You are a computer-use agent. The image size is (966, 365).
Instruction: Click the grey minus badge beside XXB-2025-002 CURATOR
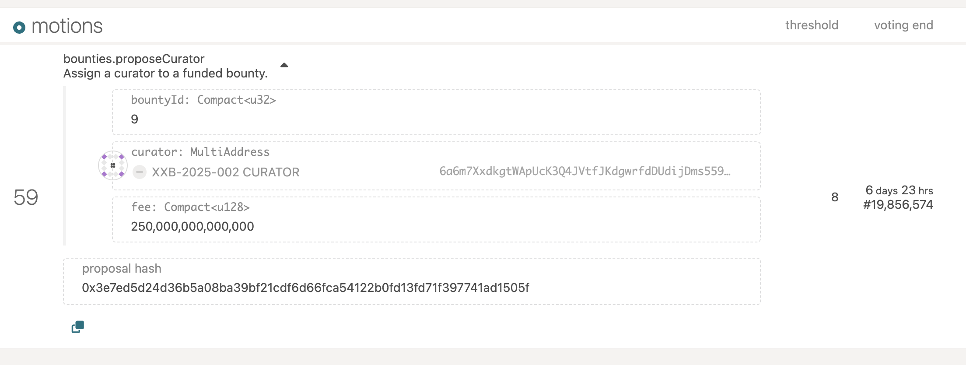[x=140, y=172]
